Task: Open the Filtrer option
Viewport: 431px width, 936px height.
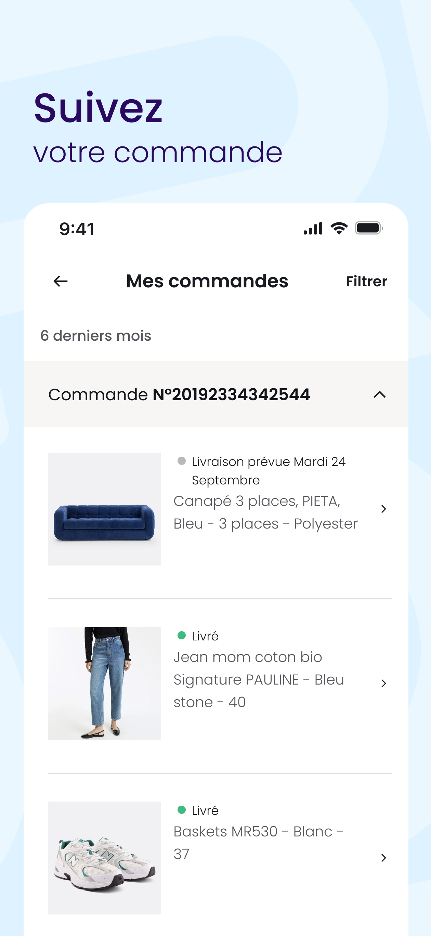Action: pyautogui.click(x=366, y=282)
